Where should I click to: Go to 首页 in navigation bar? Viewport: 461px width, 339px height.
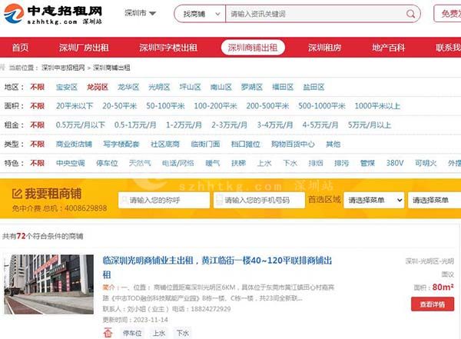[x=20, y=48]
